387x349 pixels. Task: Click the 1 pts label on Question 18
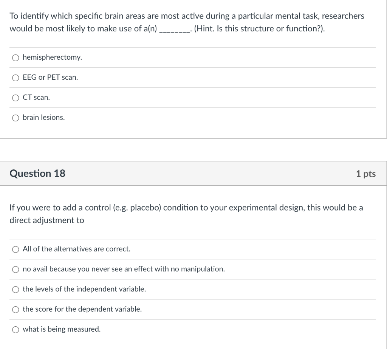[x=365, y=174]
